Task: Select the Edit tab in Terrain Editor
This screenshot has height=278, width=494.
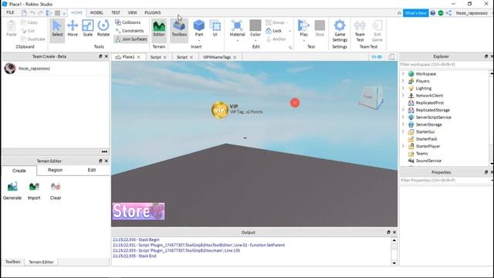Action: 91,170
